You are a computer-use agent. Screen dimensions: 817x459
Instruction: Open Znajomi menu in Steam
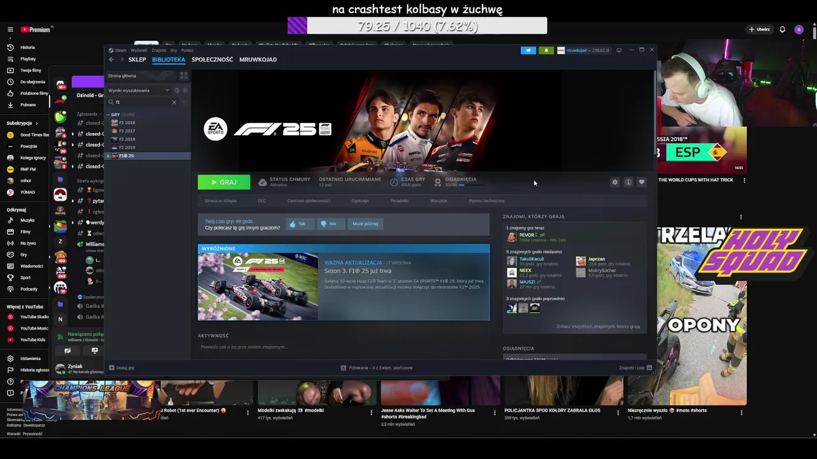159,50
